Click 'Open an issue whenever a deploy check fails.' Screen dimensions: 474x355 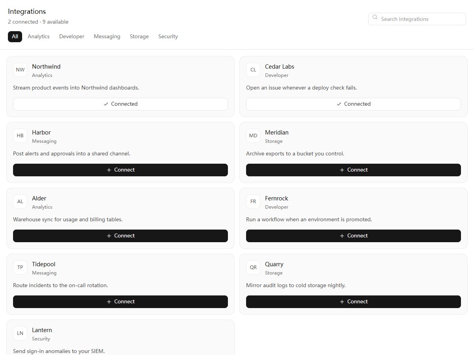301,88
